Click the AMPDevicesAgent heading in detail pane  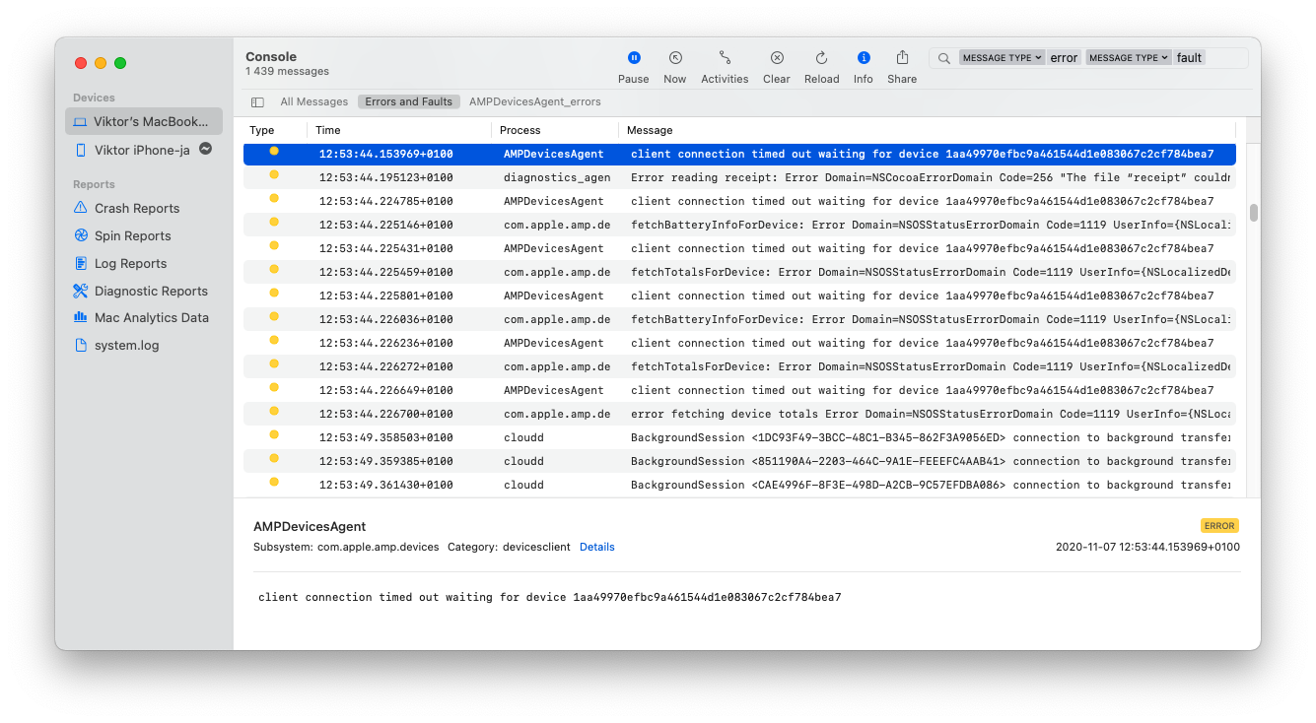[x=310, y=527]
